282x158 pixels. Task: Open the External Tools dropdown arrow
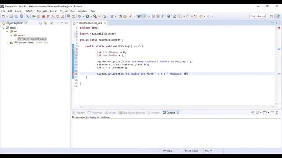pos(99,16)
